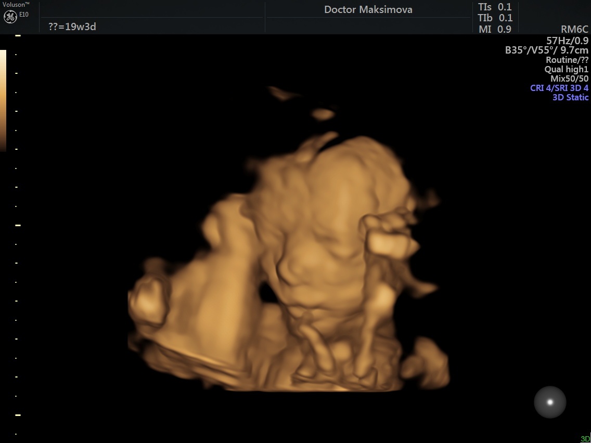Click the Routine/?? preset text

(567, 60)
